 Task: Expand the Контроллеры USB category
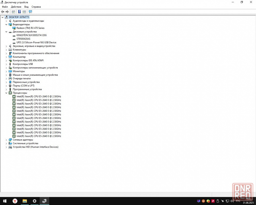tap(6, 64)
